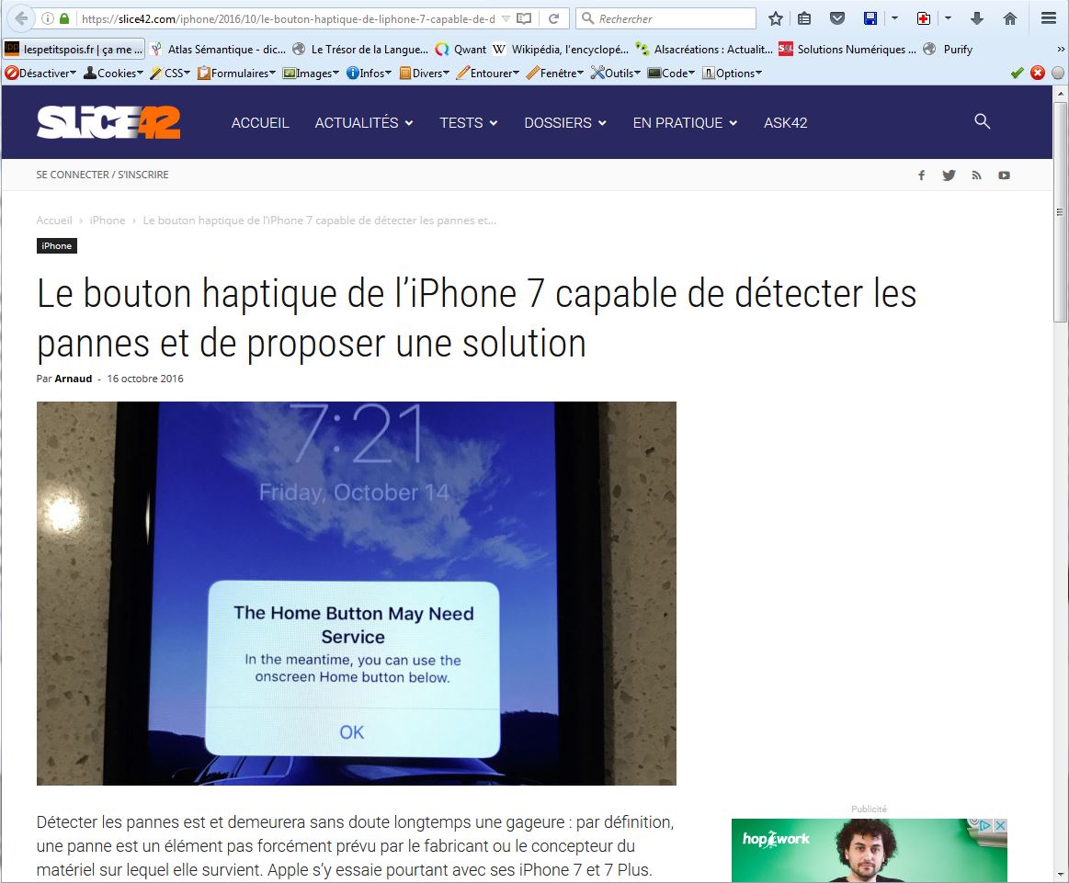
Task: Open the DOSSIERS navigation menu
Action: (x=564, y=122)
